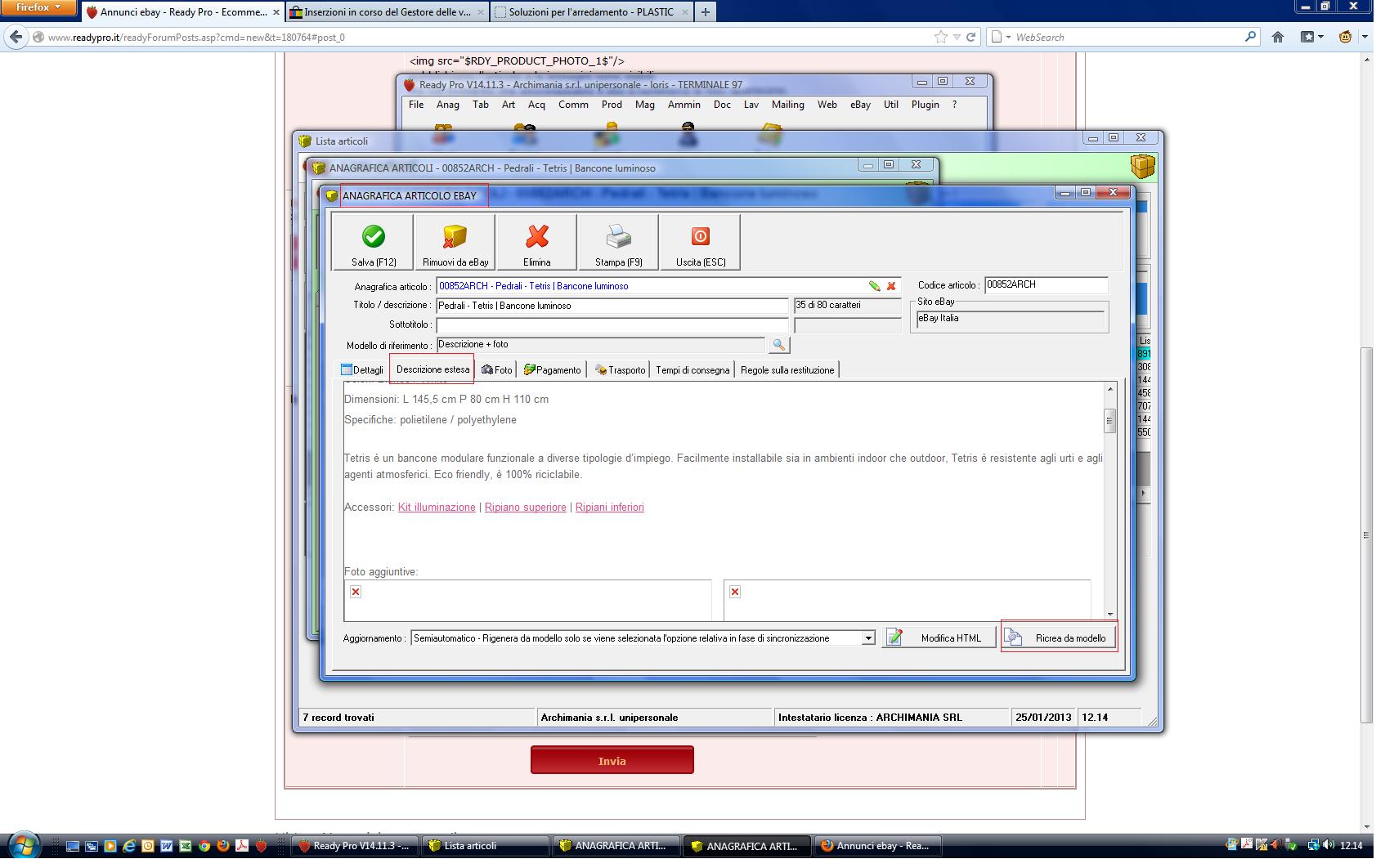This screenshot has height=859, width=1376.
Task: Open the Mag menu in Ready Pro
Action: coord(645,105)
